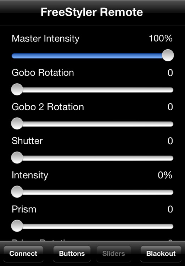Click the Intensity slider knob
The height and width of the screenshot is (266, 185).
[x=17, y=192]
